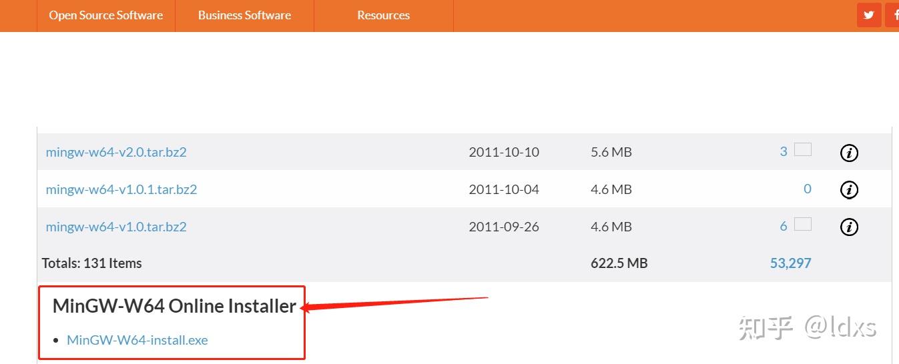The image size is (899, 364).
Task: Click the stats chart box for v1.0
Action: (803, 224)
